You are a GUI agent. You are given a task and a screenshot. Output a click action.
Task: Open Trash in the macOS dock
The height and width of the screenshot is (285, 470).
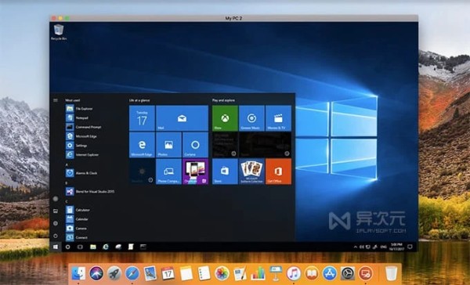(391, 273)
